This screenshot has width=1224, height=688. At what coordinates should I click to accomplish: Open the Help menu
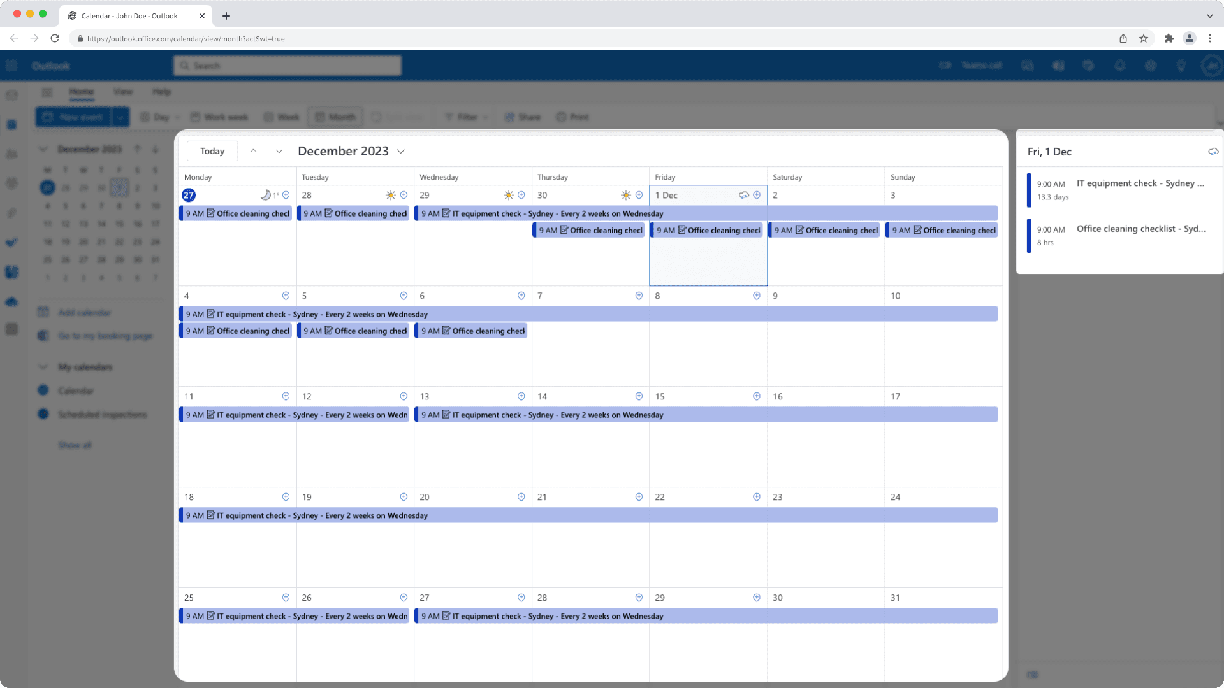[161, 92]
